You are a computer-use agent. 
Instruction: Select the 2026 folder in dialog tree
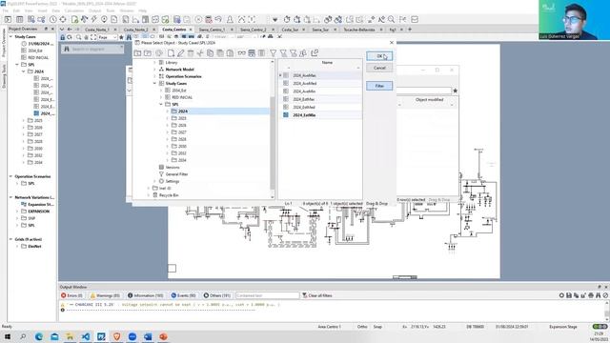pyautogui.click(x=182, y=125)
